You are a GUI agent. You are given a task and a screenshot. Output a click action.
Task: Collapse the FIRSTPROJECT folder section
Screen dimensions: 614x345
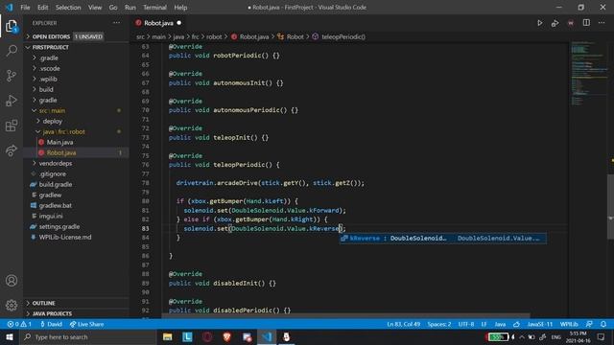click(x=77, y=47)
